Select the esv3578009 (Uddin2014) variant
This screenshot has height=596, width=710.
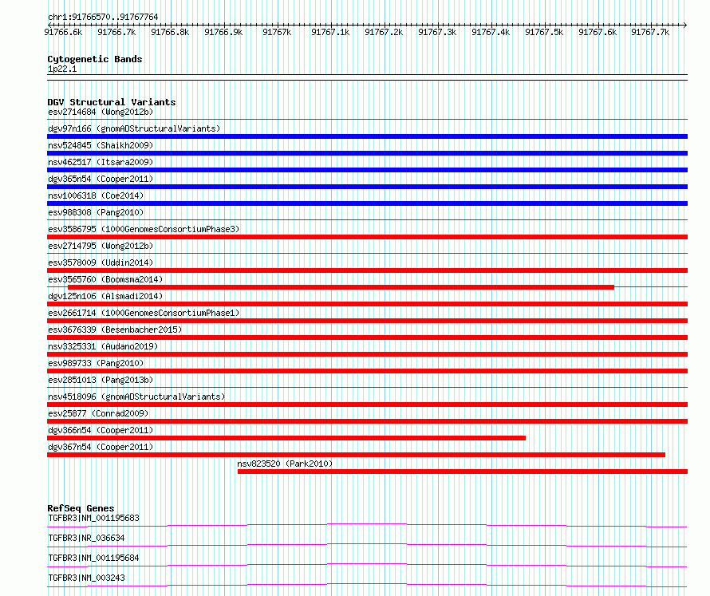[x=101, y=262]
